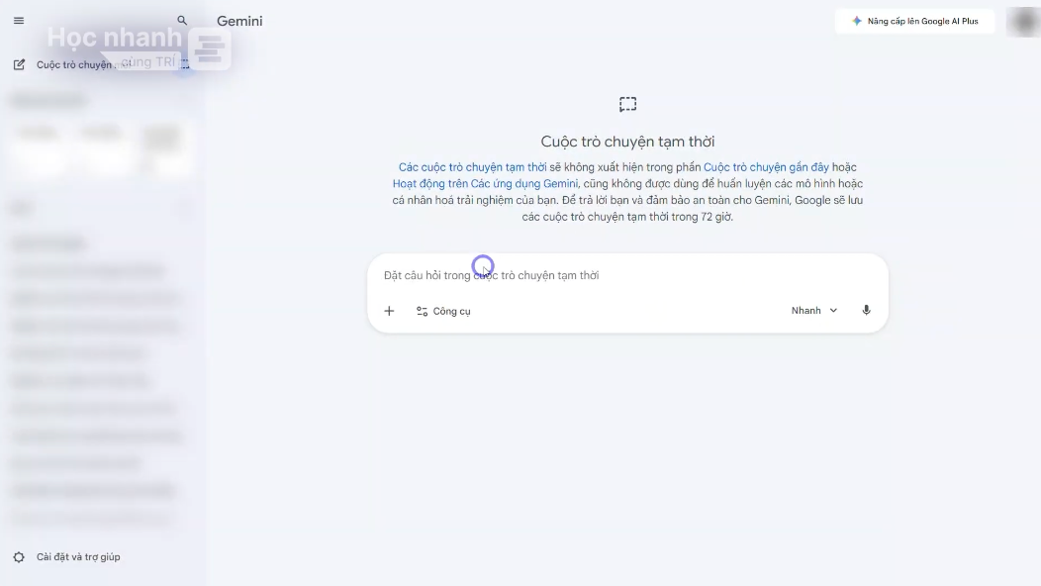Click the microphone voice input icon
This screenshot has width=1041, height=586.
(x=866, y=310)
